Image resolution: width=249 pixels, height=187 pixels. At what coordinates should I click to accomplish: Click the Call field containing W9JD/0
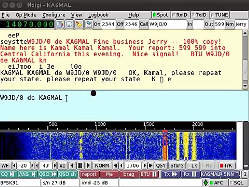pyautogui.click(x=168, y=24)
